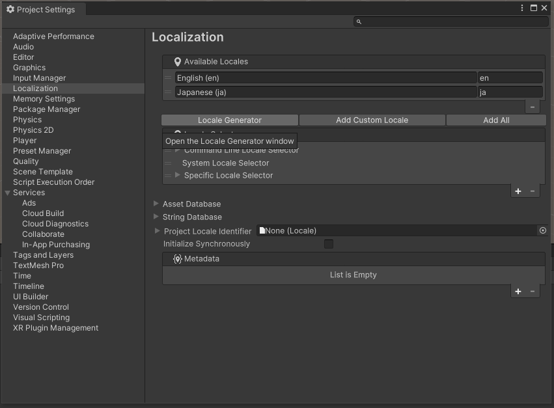Click the Add Custom Locale button

coord(372,120)
